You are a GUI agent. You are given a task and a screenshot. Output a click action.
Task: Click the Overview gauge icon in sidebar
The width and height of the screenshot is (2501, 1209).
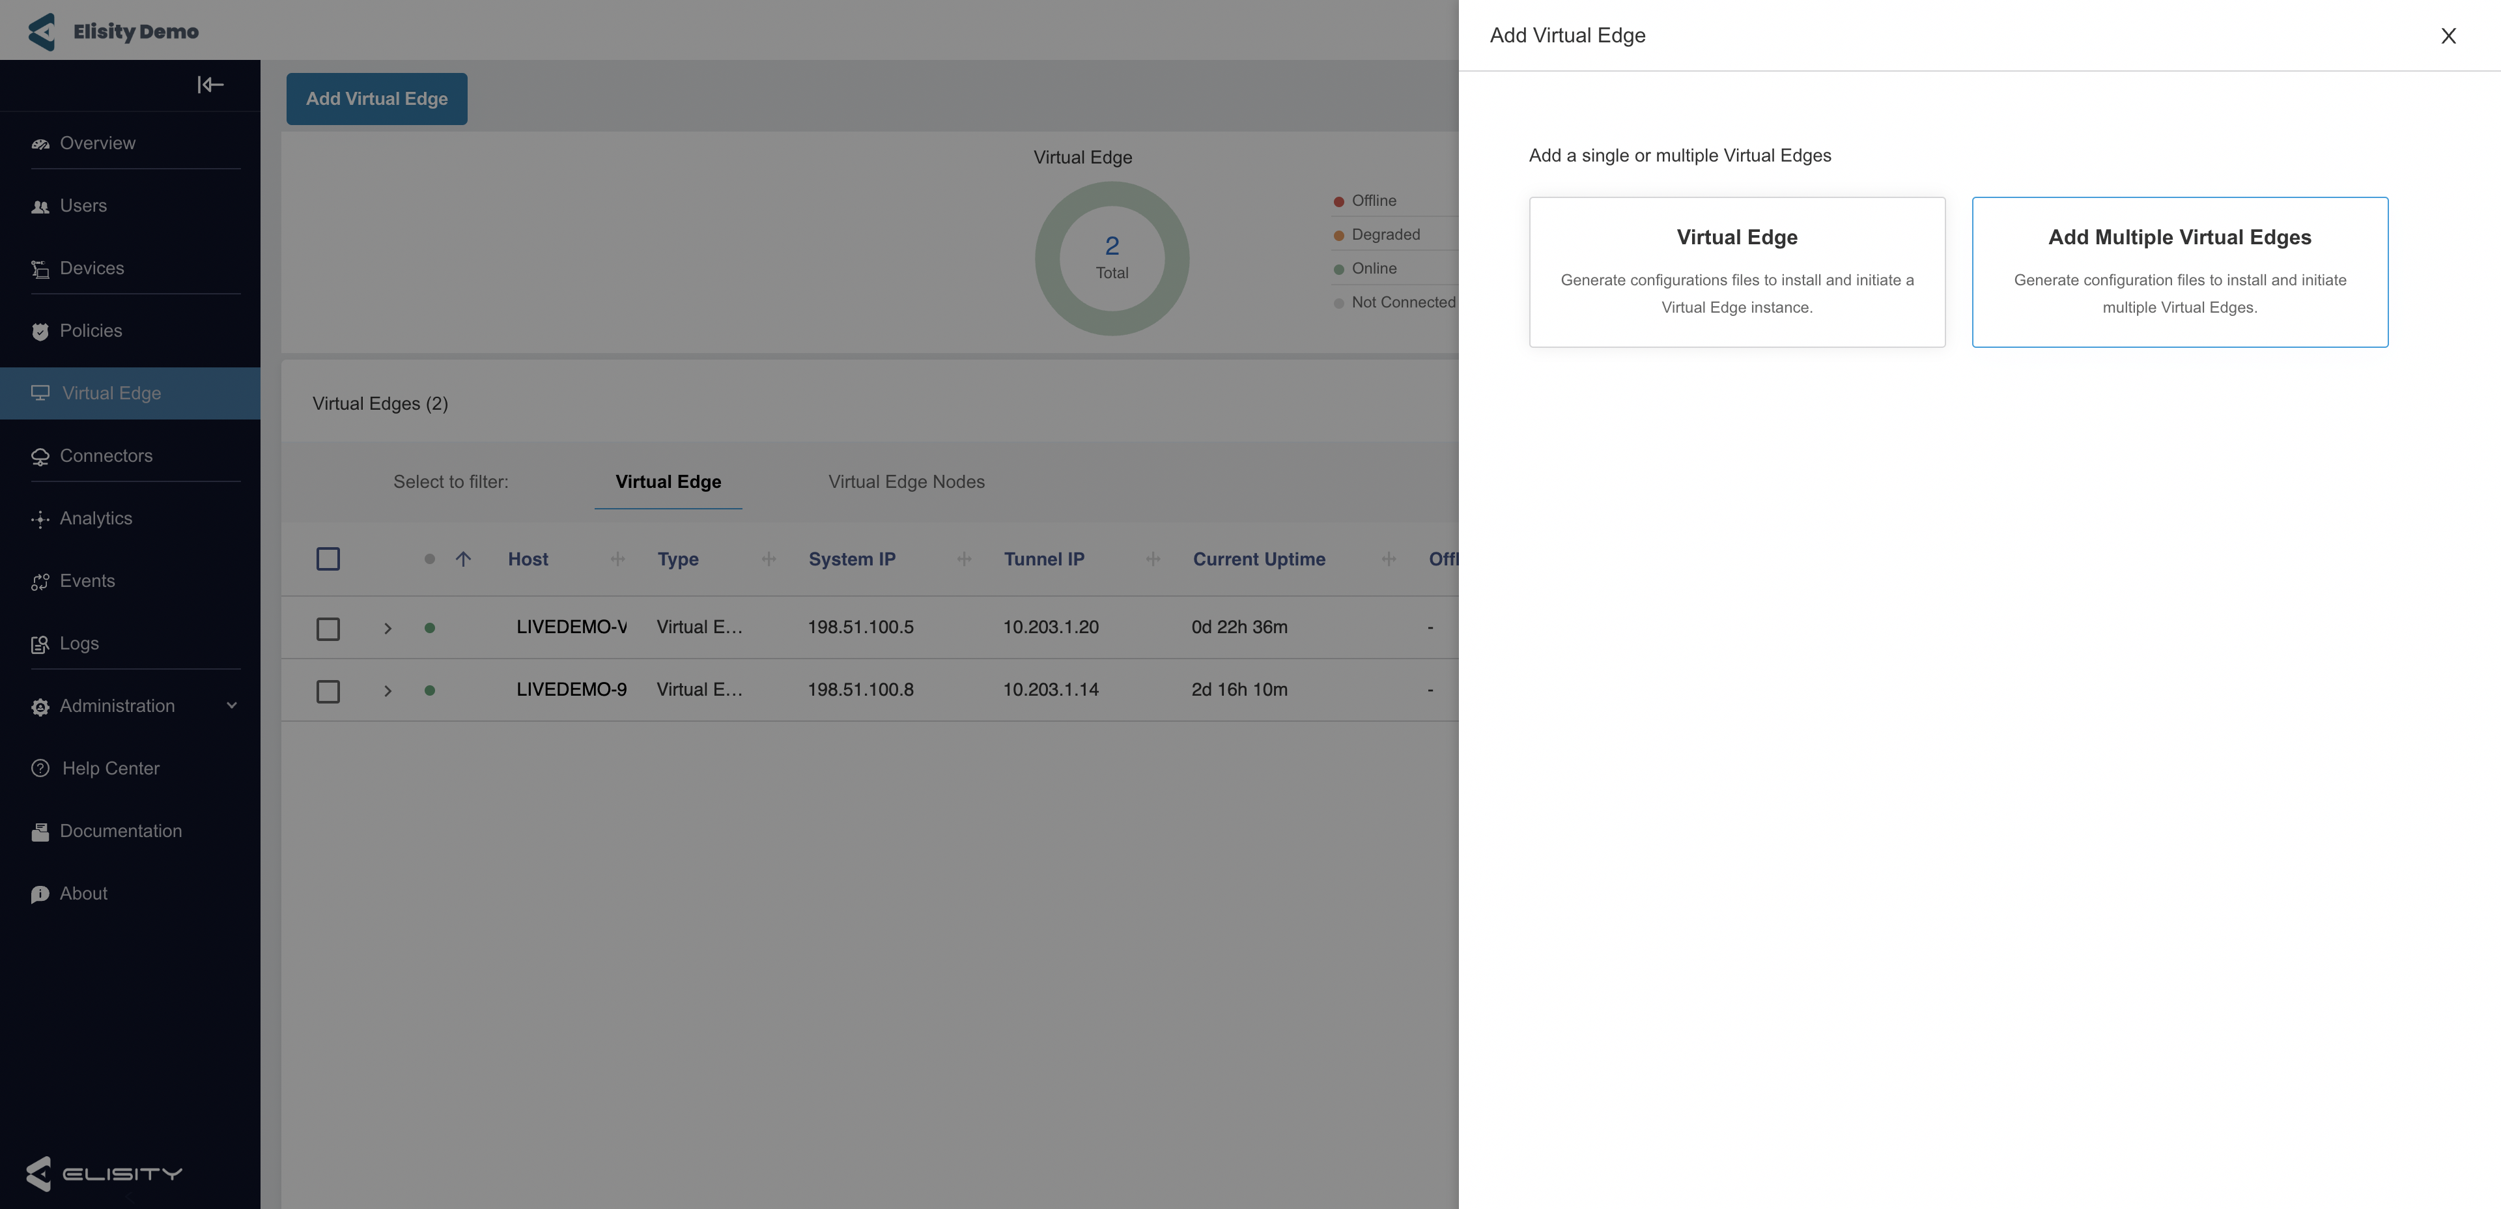coord(40,144)
